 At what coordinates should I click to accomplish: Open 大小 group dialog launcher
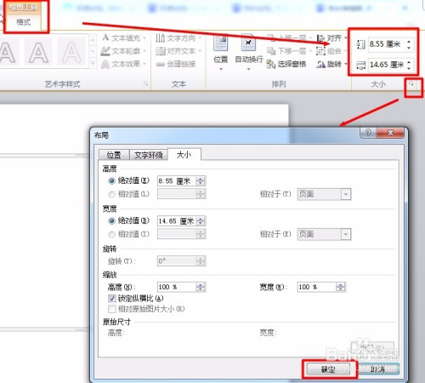[411, 84]
